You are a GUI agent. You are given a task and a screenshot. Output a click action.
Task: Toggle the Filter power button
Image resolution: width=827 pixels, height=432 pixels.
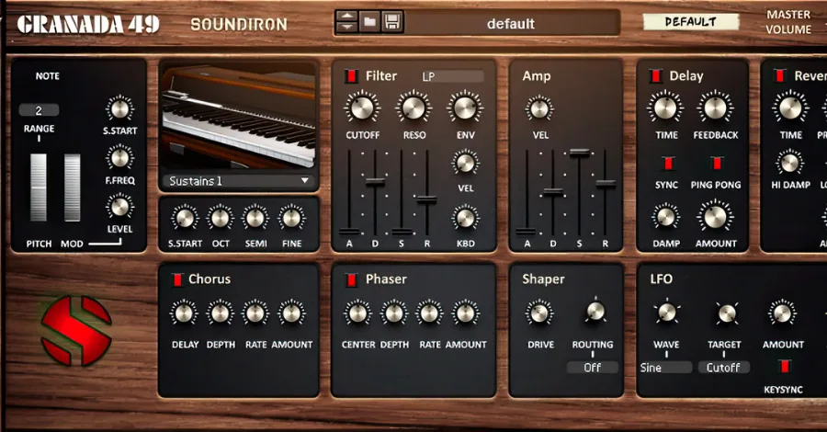coord(351,76)
